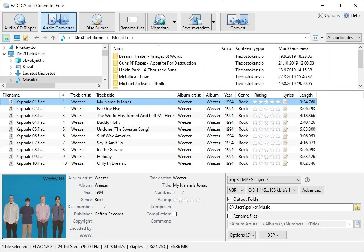Start conversion with the Convert button
The image size is (364, 252).
click(x=237, y=22)
